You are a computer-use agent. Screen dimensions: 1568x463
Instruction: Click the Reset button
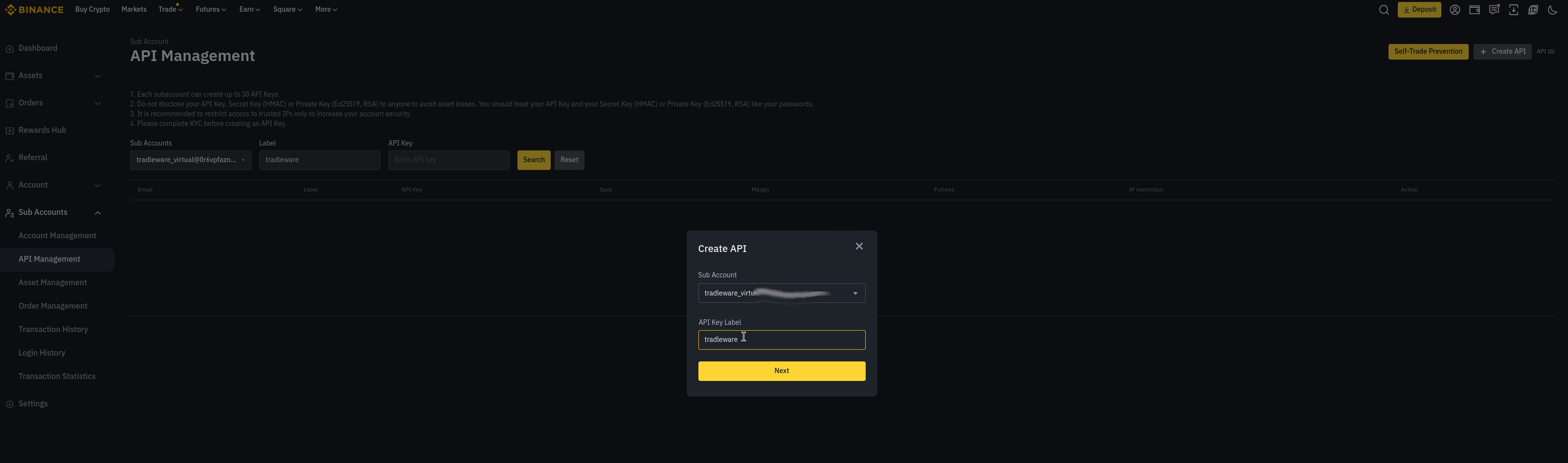tap(569, 160)
